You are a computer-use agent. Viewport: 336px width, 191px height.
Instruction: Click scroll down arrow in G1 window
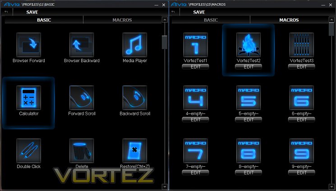(165, 186)
